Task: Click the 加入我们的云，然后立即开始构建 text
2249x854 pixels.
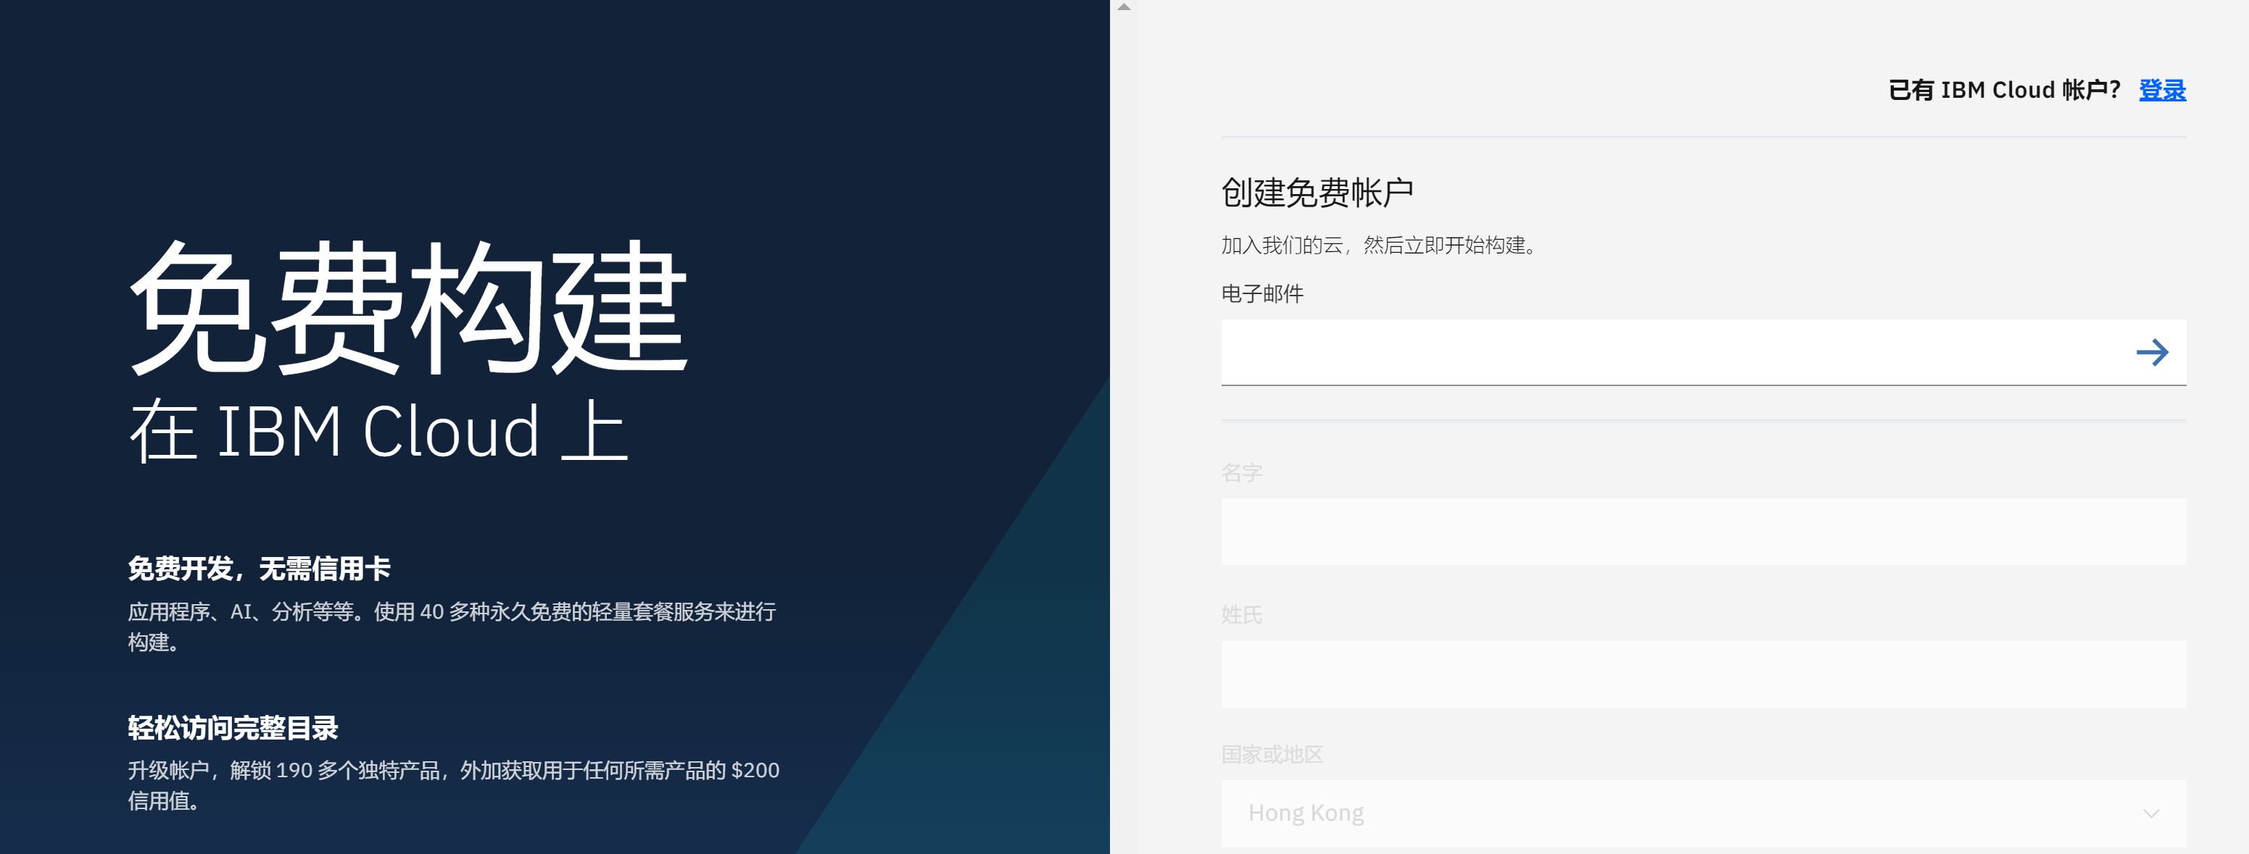Action: [1378, 245]
